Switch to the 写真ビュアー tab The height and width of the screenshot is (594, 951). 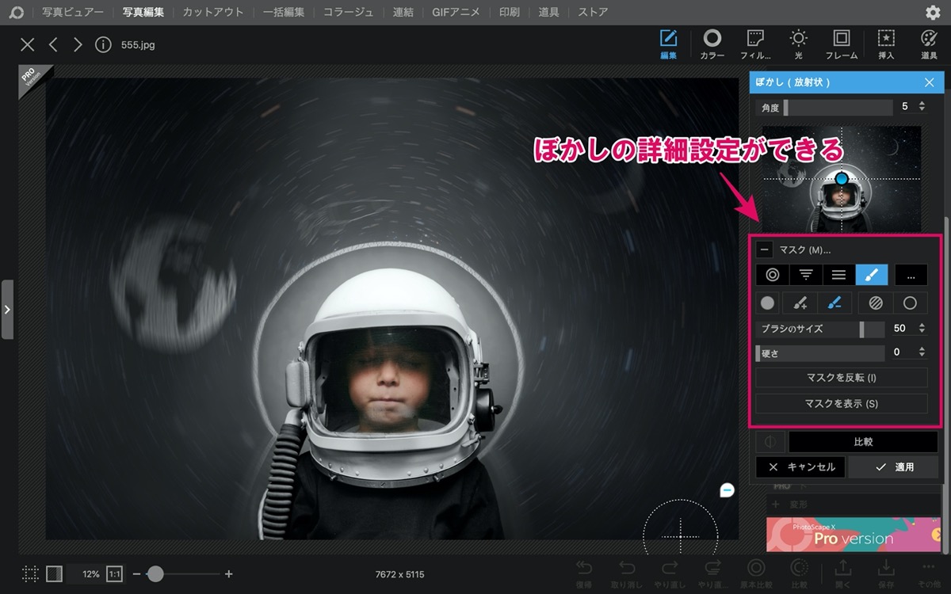pyautogui.click(x=72, y=13)
